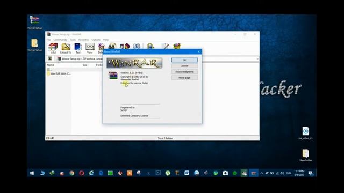Image resolution: width=344 pixels, height=193 pixels.
Task: Select the Winrar Setup folder desktop icon
Action: coord(34,45)
